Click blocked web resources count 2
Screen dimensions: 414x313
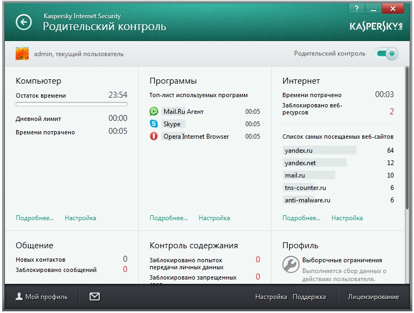pos(391,112)
